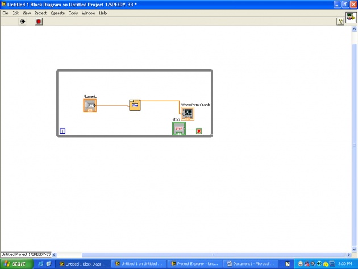
Task: Click the horizontal scrollbar left arrow
Action: coord(54,255)
